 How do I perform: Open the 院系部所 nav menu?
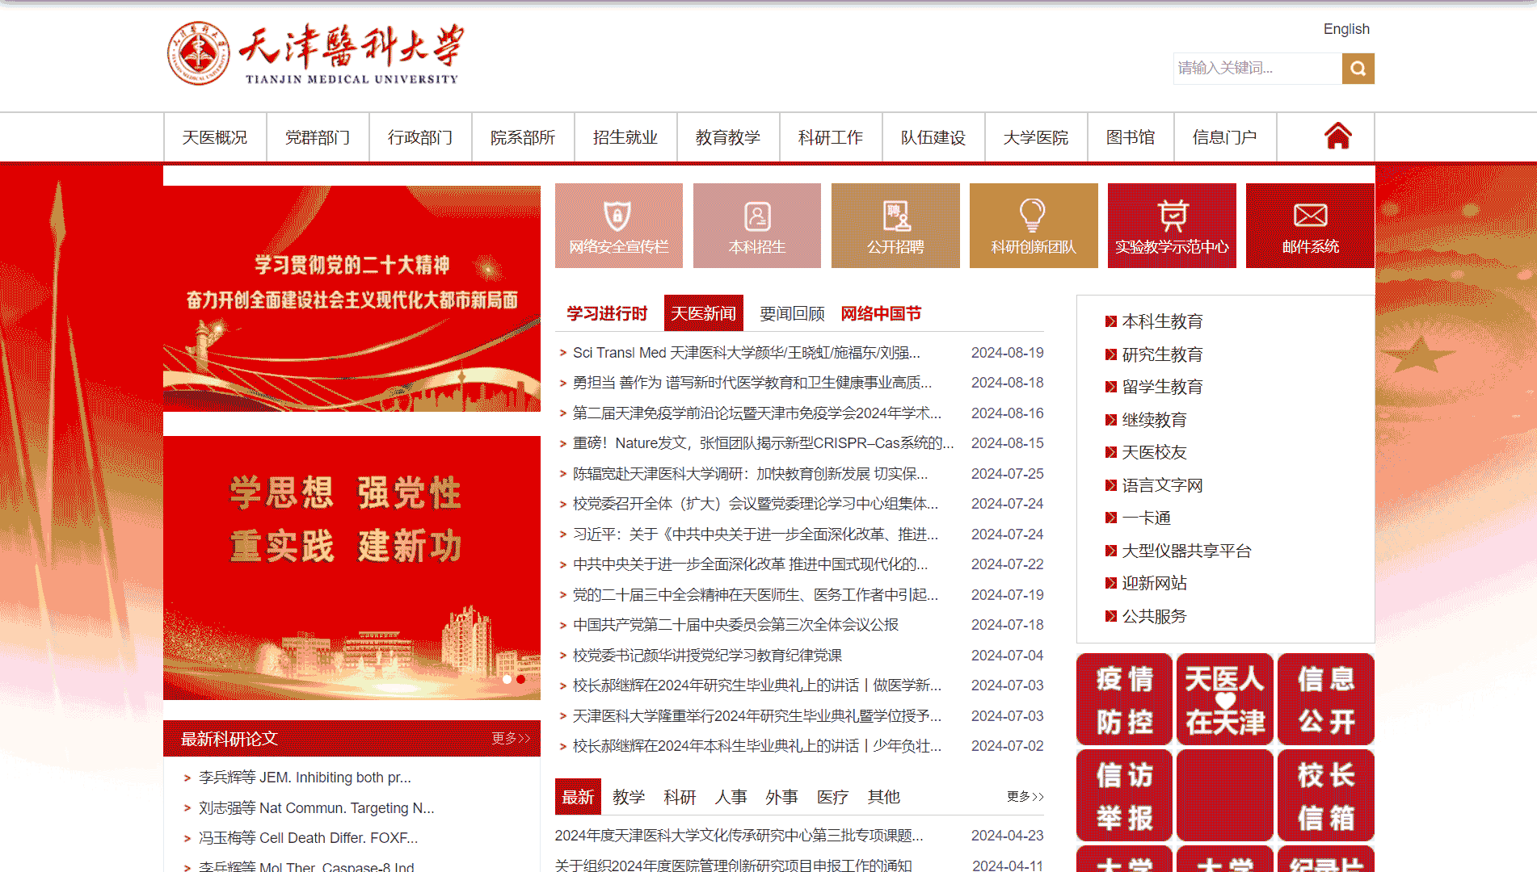click(x=523, y=137)
